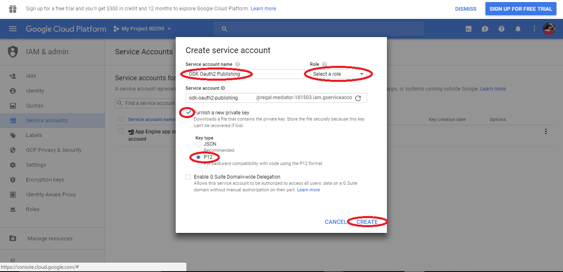Click the Service account name column header
The height and width of the screenshot is (272, 563).
[151, 119]
